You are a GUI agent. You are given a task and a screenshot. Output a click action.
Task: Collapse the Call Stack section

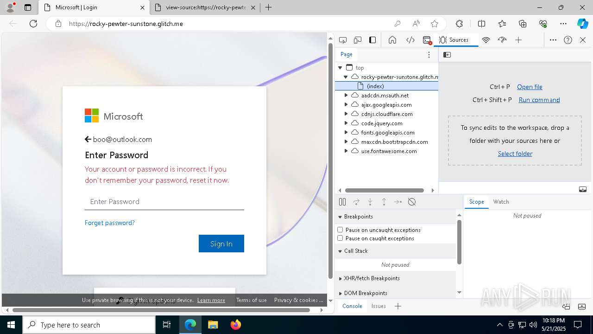tap(395, 251)
